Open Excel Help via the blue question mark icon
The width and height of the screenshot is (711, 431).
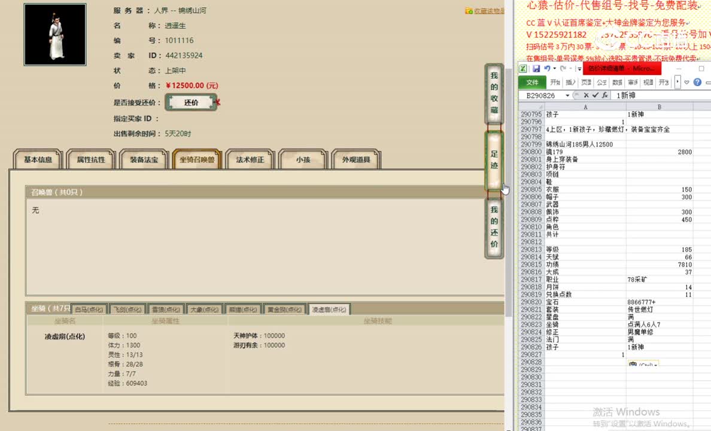click(697, 83)
